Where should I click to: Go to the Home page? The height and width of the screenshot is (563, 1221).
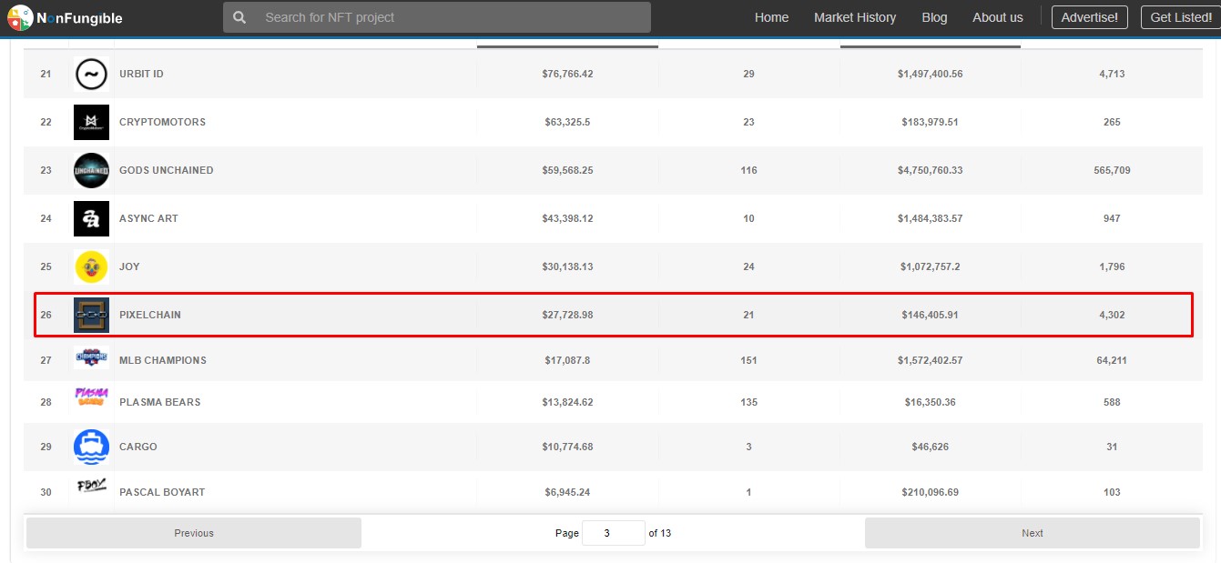coord(771,17)
